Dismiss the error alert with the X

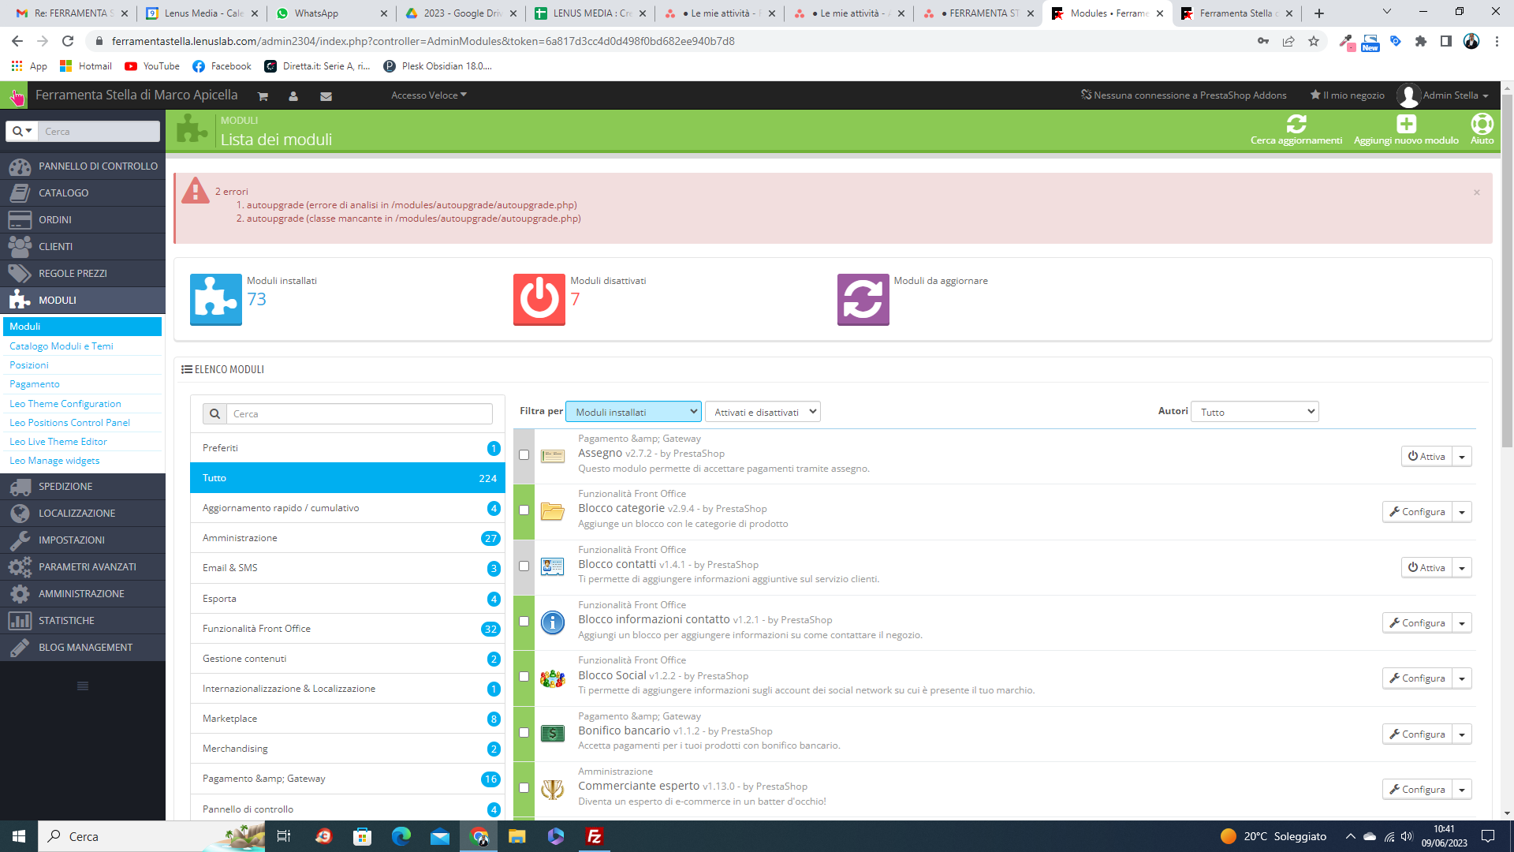pos(1476,192)
